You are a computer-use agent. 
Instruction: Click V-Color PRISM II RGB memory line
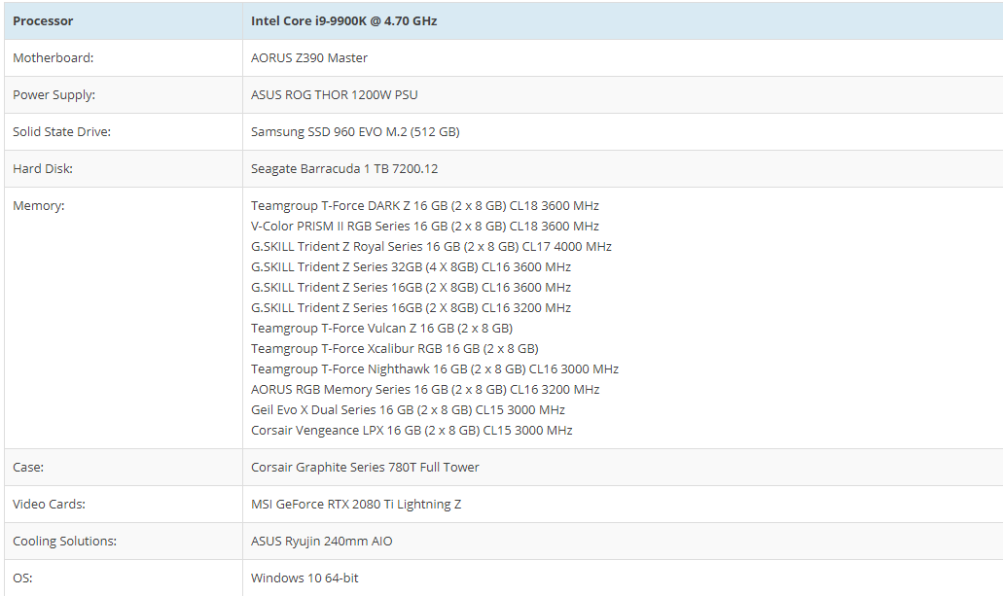[424, 226]
